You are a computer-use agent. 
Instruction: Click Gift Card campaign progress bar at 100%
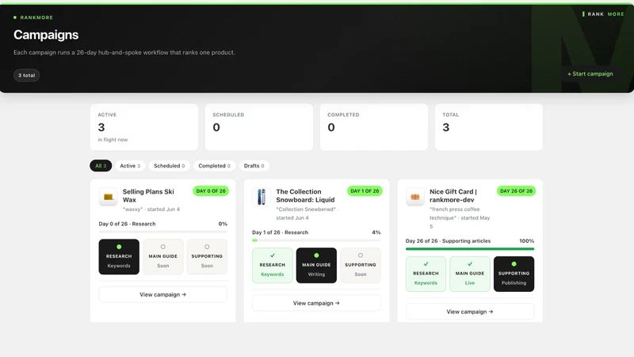[x=470, y=249]
